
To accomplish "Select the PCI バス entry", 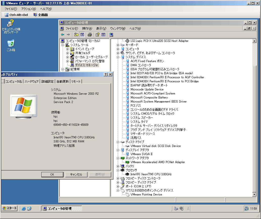I will coord(136,106).
